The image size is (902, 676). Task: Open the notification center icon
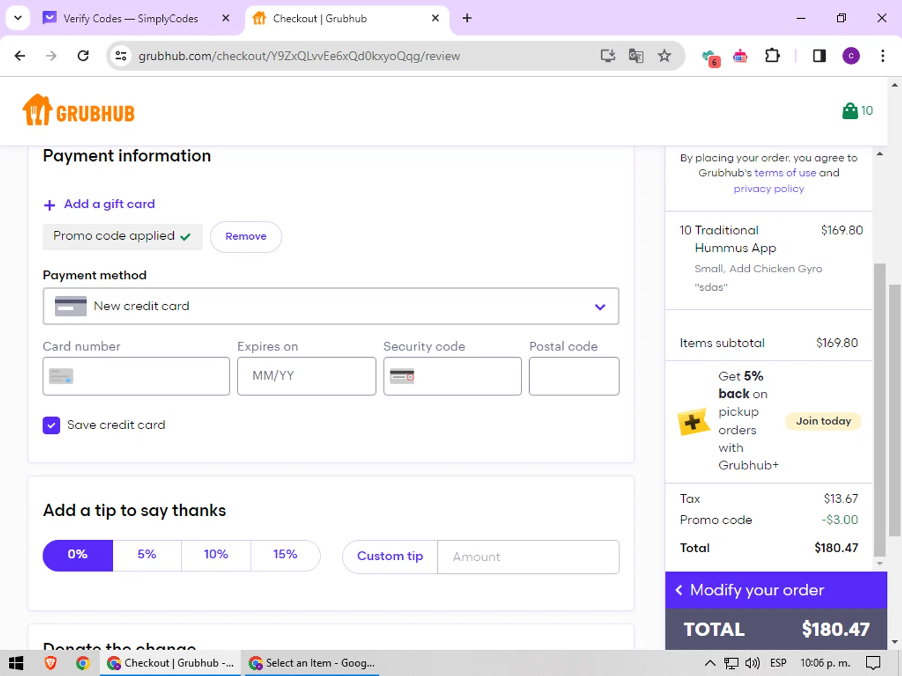tap(873, 663)
